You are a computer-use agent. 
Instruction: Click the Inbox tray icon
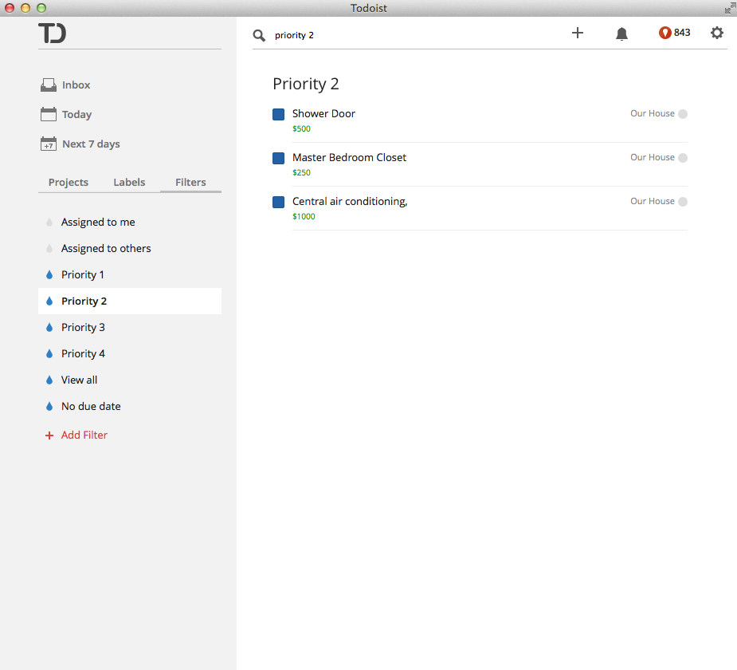49,85
